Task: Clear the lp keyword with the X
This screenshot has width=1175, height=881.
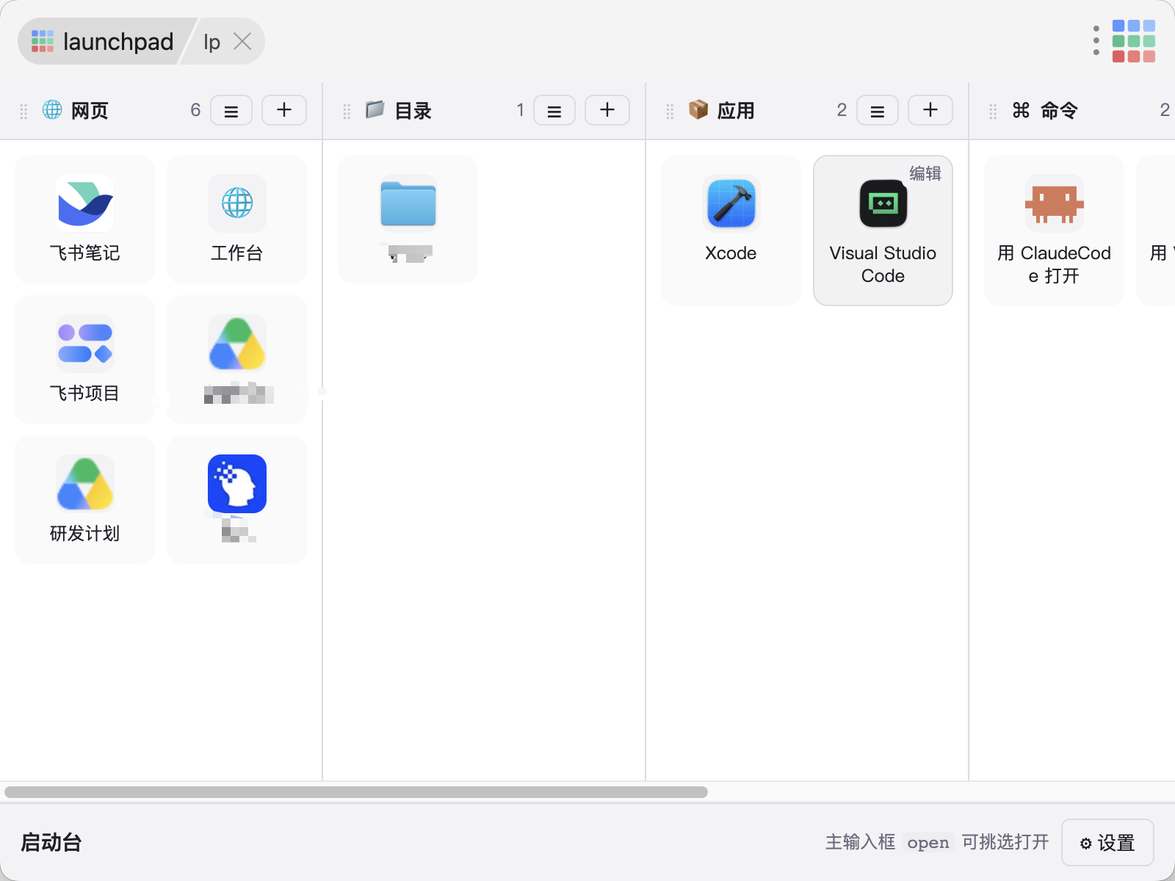Action: tap(242, 41)
